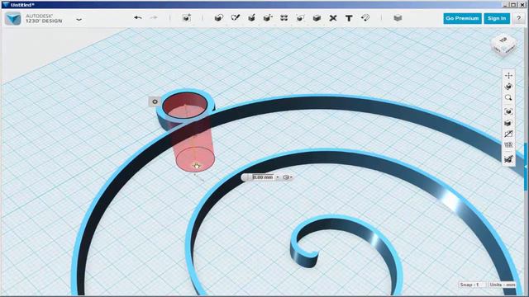The image size is (529, 297).
Task: Click the manipulator arrow on red cylinder
Action: pos(196,166)
